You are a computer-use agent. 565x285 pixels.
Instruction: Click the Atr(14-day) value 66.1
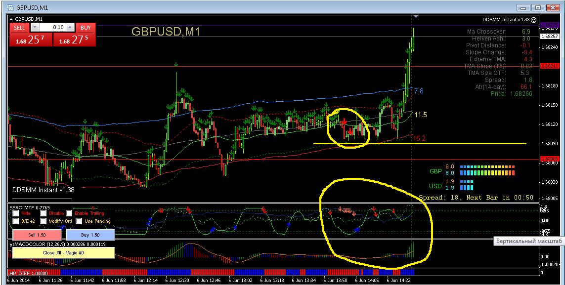click(x=526, y=87)
